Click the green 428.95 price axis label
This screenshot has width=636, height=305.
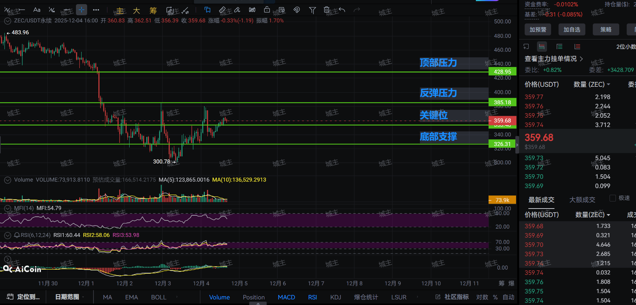pos(502,72)
